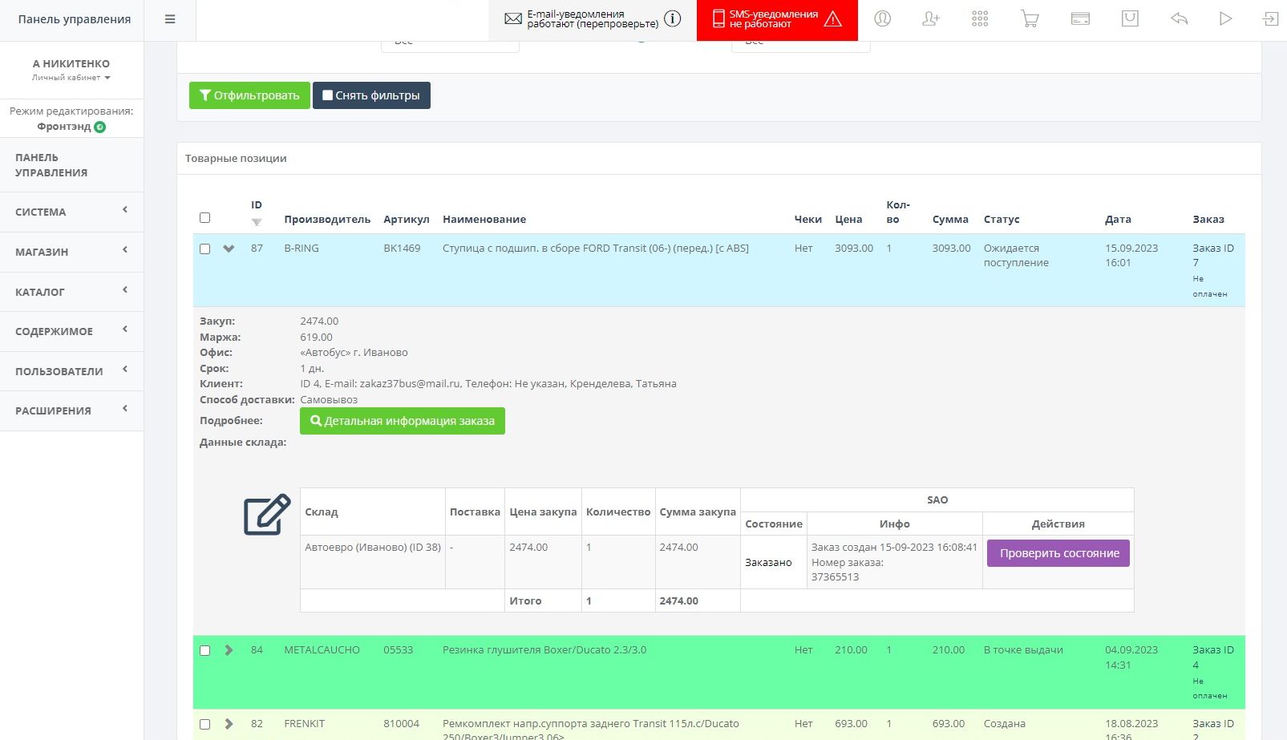
Task: Click the add user icon
Action: coord(931,19)
